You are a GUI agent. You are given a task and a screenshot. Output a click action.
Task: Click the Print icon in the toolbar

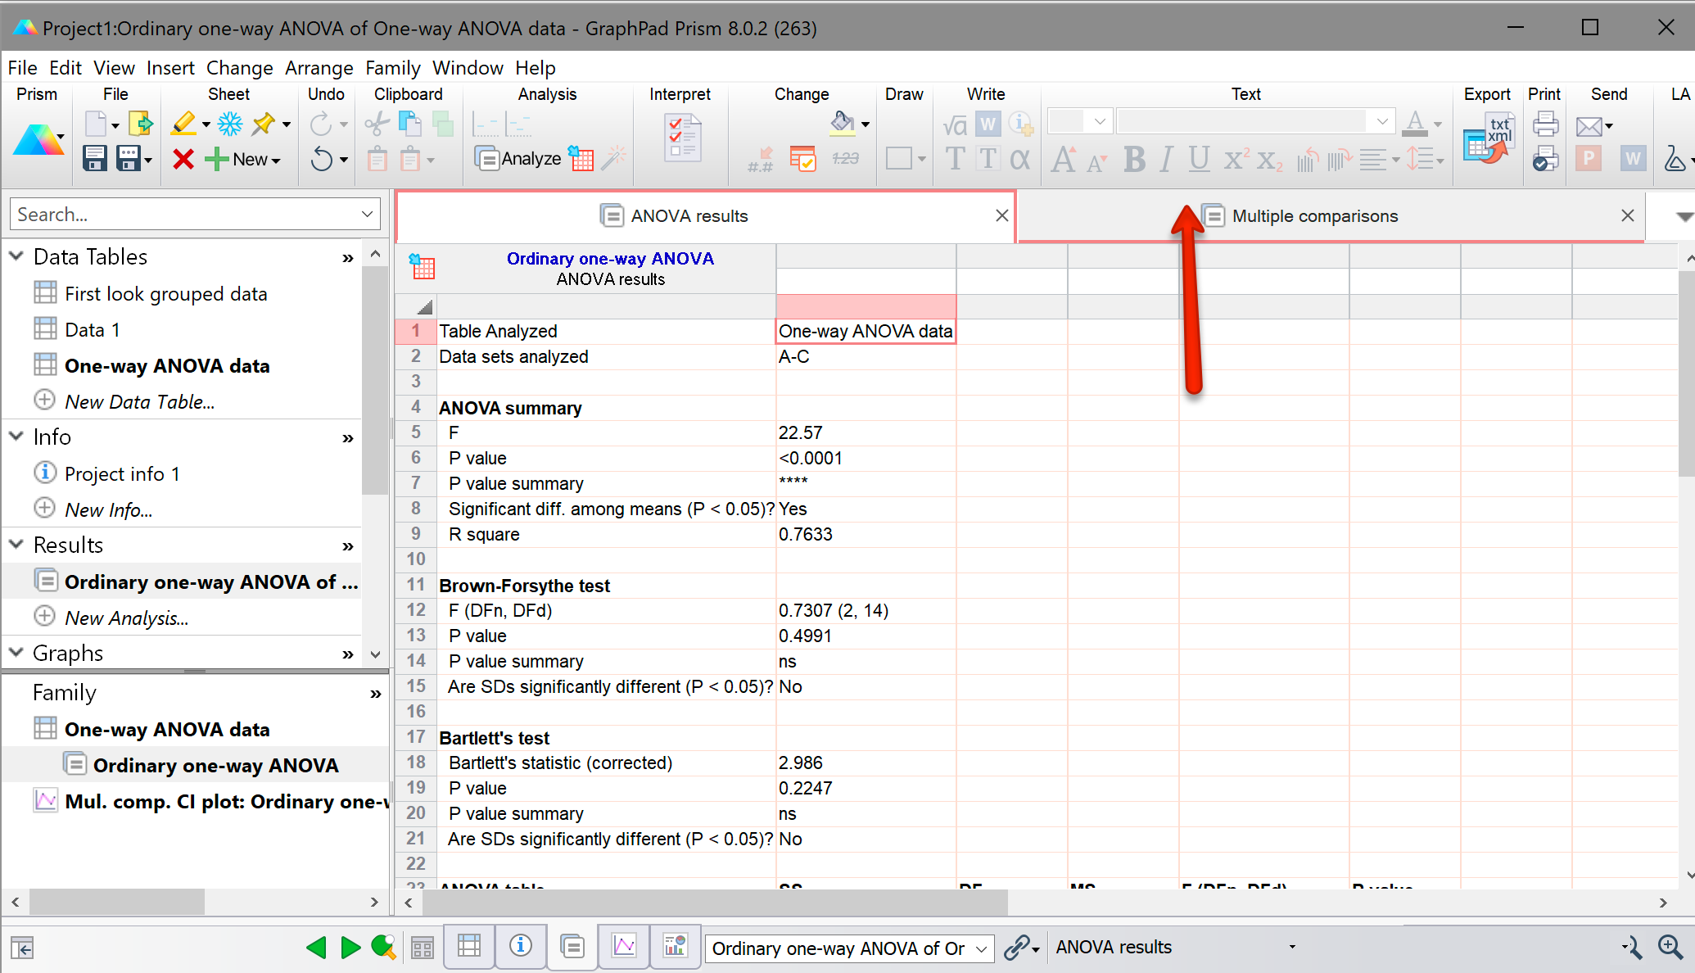point(1545,124)
